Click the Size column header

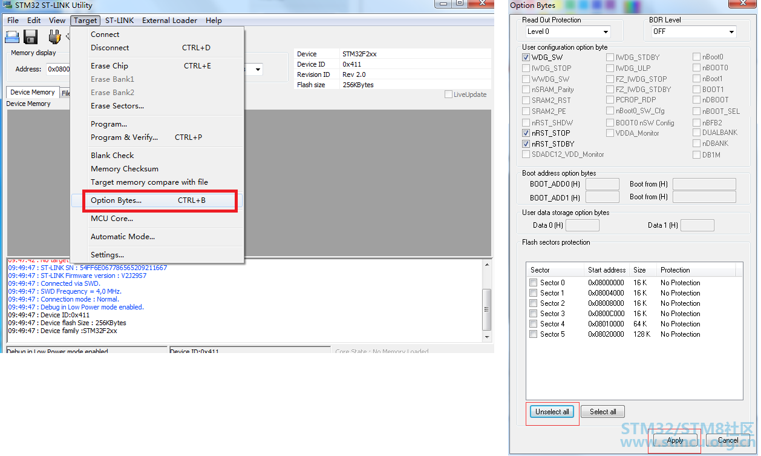tap(644, 270)
